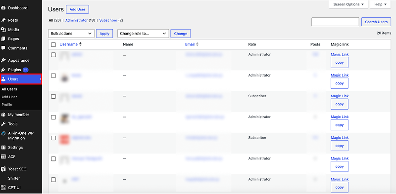Expand the Screen Options panel
Image resolution: width=396 pixels, height=194 pixels.
[x=348, y=4]
